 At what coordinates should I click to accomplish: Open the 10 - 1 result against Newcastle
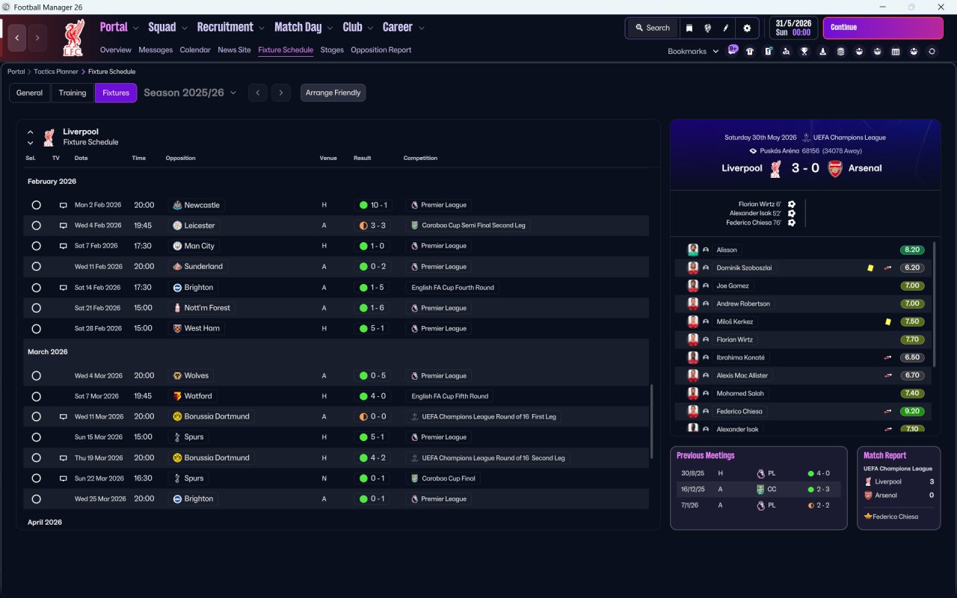(x=374, y=205)
